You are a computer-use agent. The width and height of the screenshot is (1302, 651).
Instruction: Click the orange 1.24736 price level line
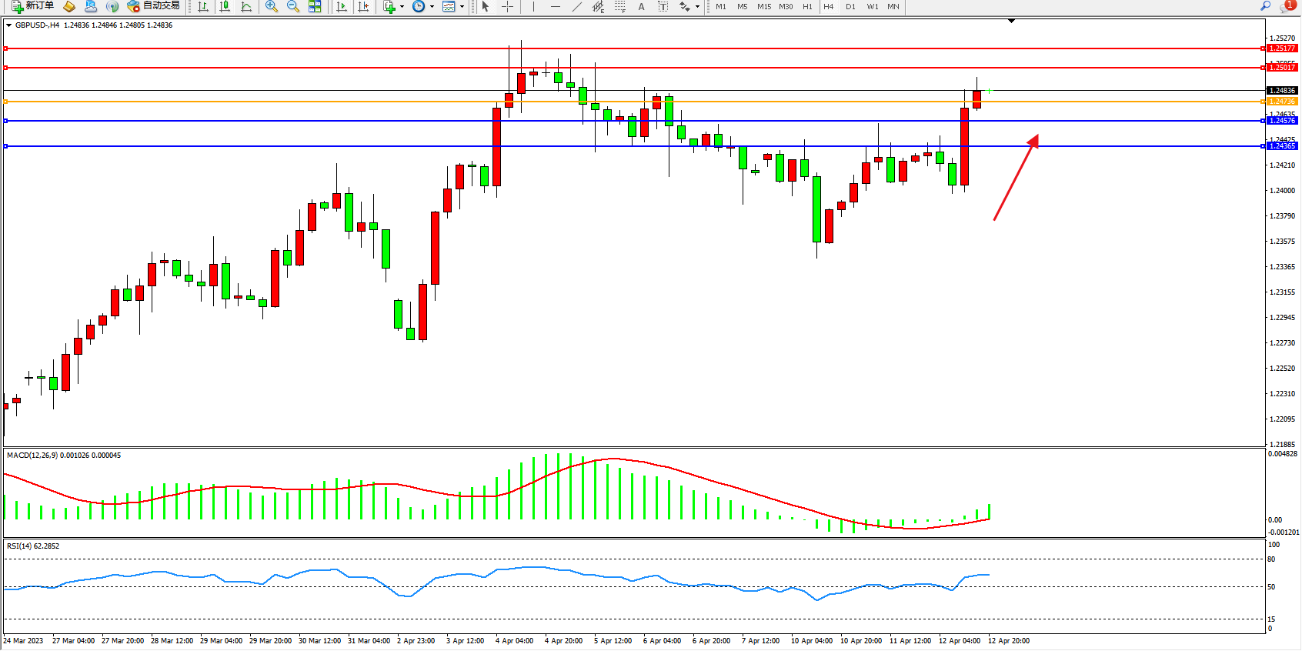point(308,102)
